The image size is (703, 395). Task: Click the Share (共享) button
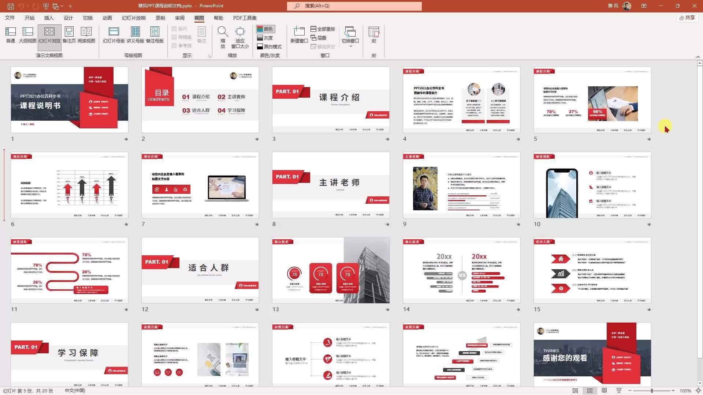point(687,18)
